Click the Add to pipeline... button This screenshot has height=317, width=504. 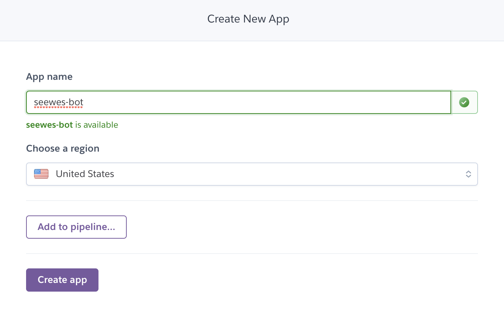tap(76, 227)
